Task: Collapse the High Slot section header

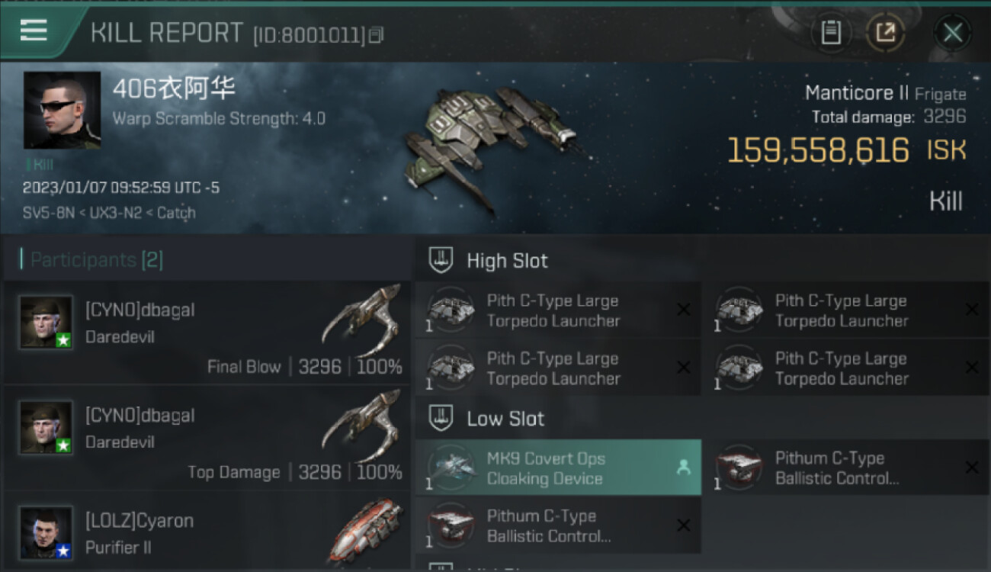Action: click(702, 261)
